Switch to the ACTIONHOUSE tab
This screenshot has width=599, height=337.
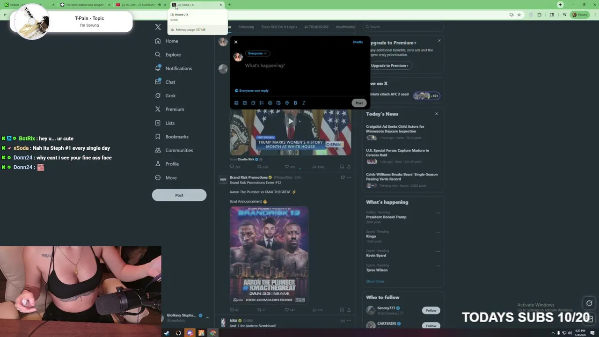click(x=316, y=27)
